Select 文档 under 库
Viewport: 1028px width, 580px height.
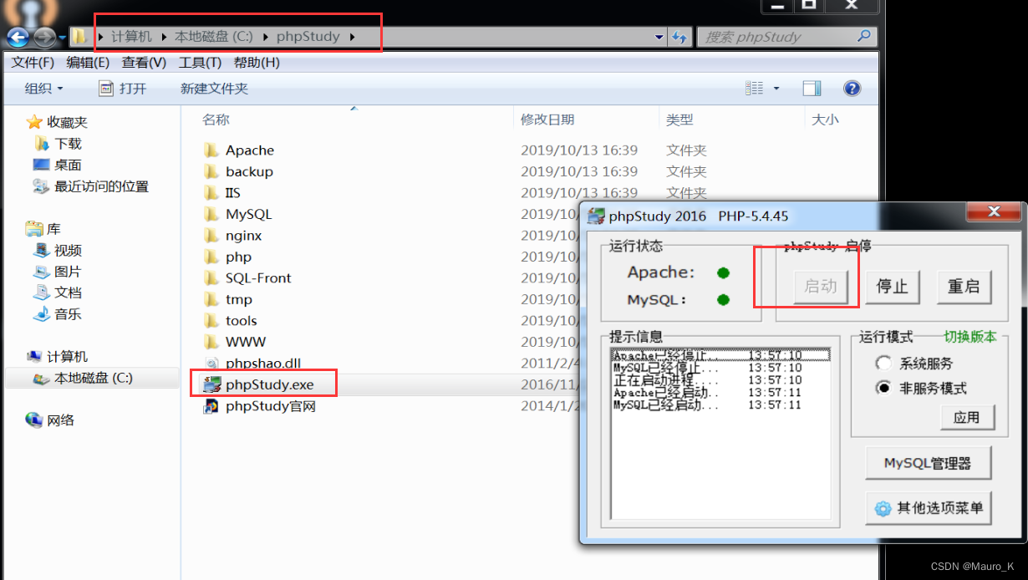coord(68,293)
